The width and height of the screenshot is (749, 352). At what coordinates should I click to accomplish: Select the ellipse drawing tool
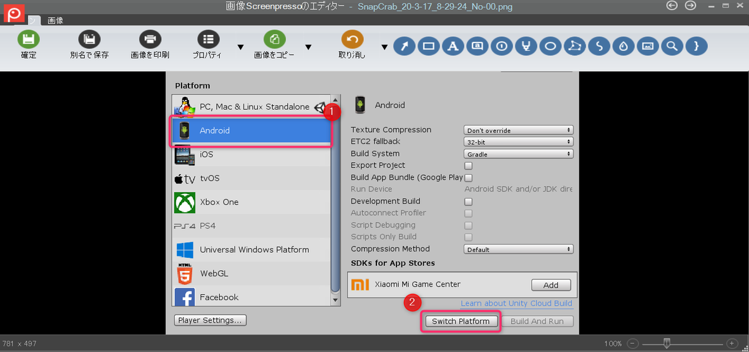[x=551, y=46]
